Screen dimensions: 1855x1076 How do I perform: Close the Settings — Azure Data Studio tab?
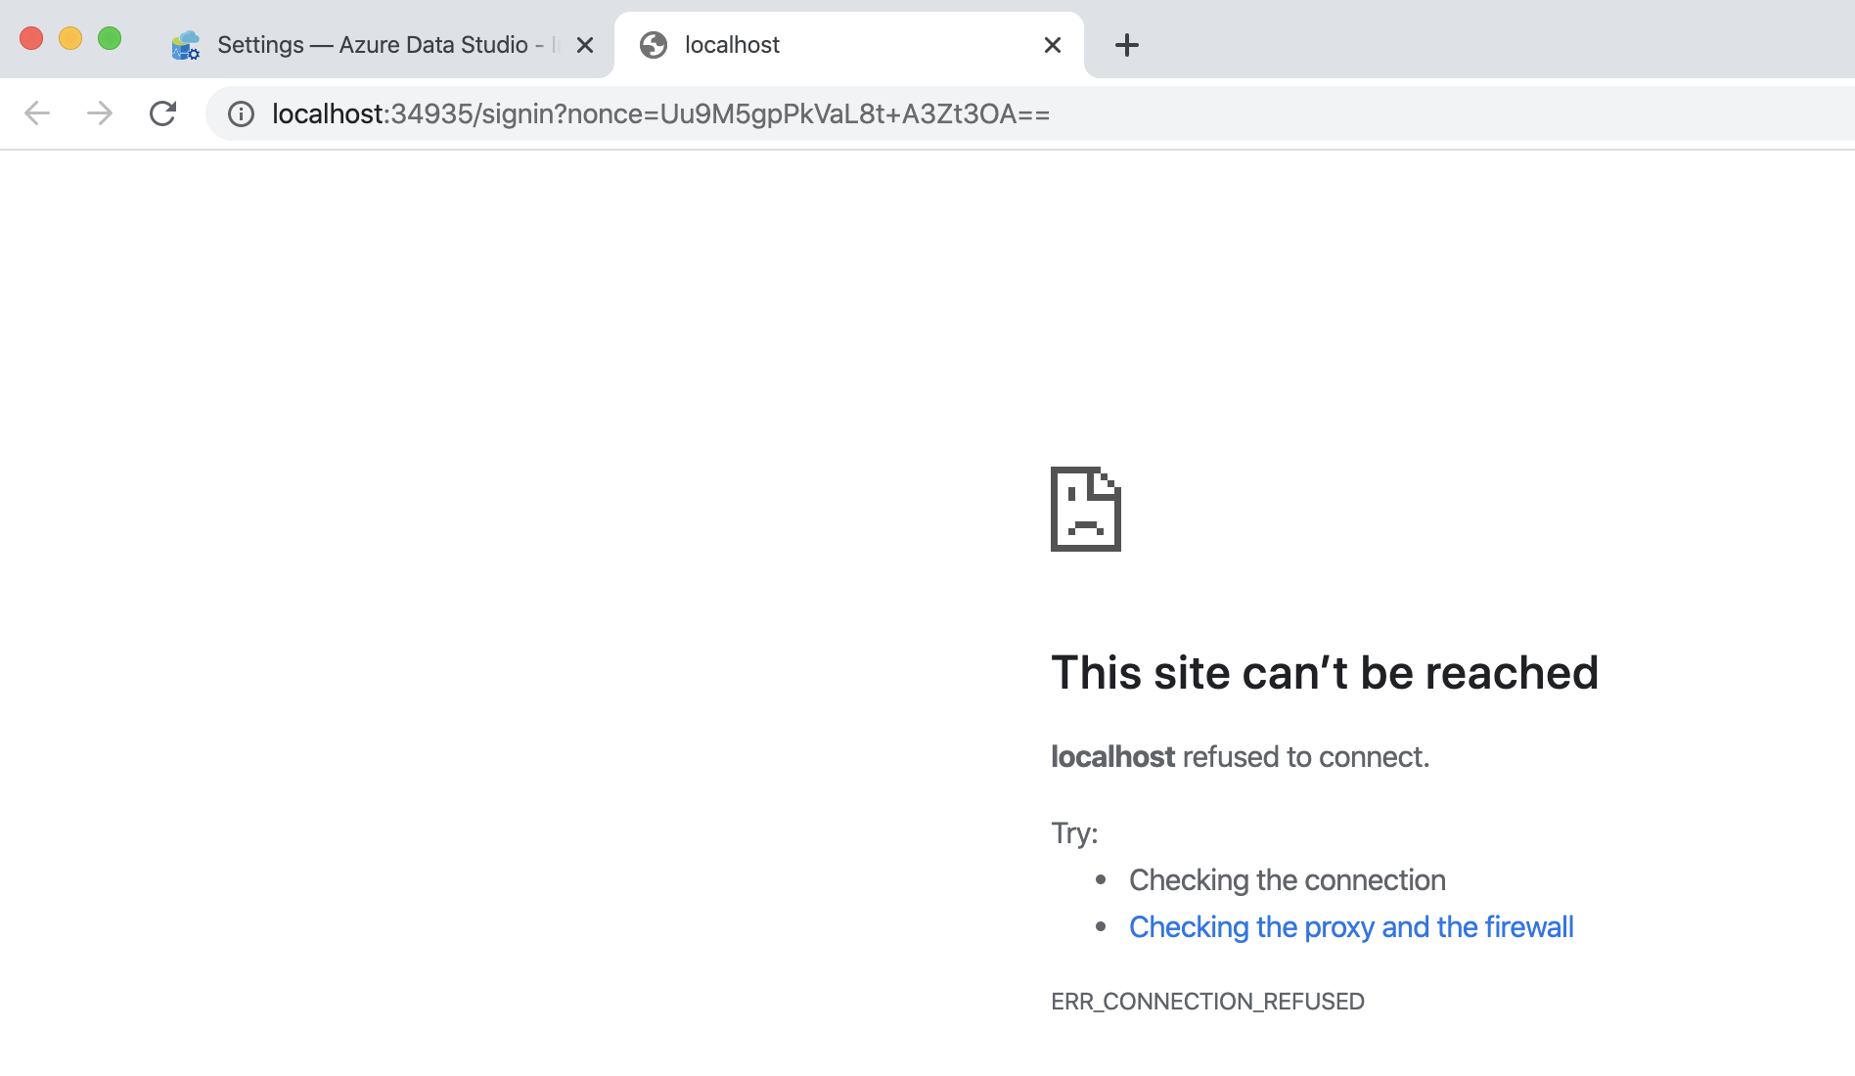pyautogui.click(x=585, y=44)
